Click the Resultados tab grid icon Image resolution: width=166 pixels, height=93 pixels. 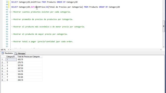coord(2,53)
